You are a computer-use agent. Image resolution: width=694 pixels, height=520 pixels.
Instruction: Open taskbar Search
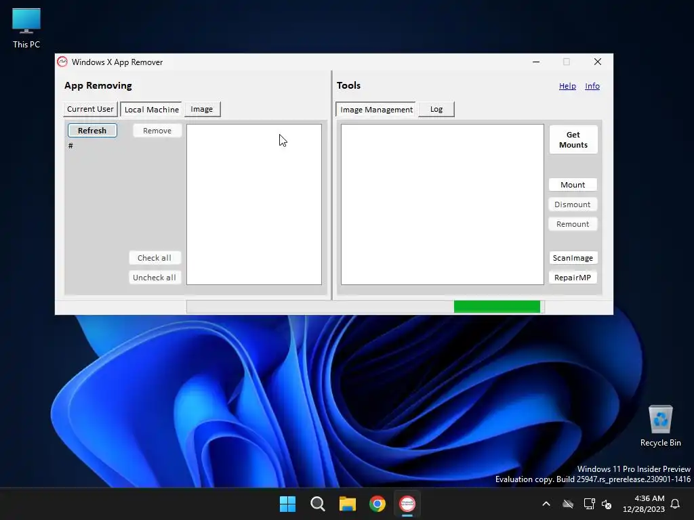317,504
